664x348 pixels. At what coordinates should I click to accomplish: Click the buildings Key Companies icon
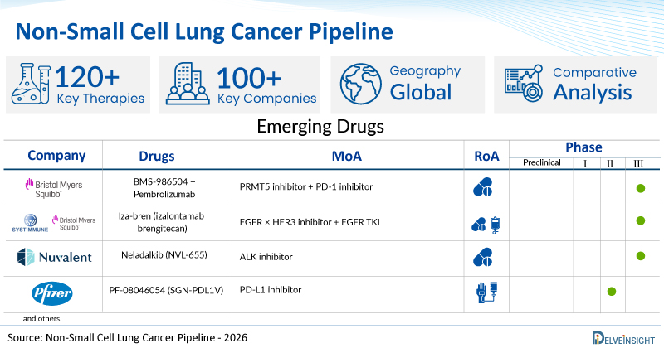tap(188, 85)
